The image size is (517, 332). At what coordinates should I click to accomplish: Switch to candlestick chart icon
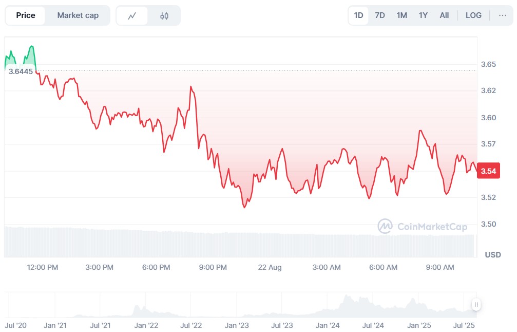(164, 15)
